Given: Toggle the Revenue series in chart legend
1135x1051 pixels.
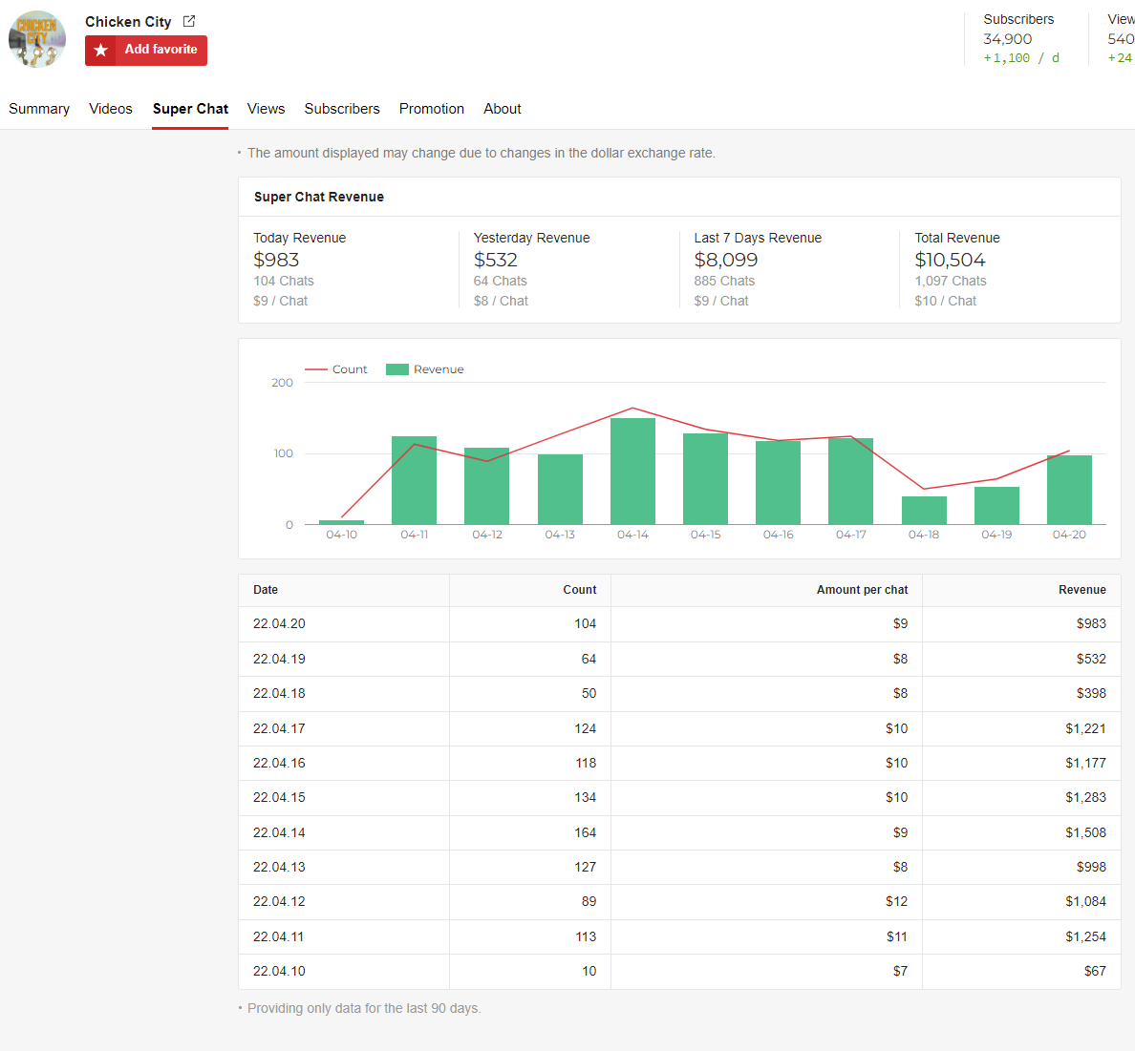Looking at the screenshot, I should (x=425, y=368).
